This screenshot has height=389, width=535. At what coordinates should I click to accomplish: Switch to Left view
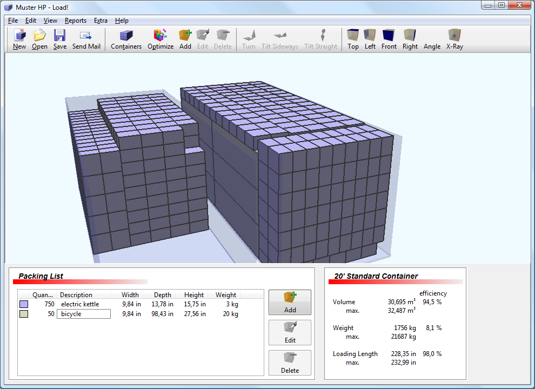pos(370,39)
